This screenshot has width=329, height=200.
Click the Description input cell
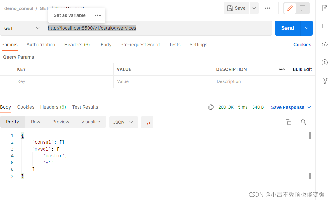[264, 81]
